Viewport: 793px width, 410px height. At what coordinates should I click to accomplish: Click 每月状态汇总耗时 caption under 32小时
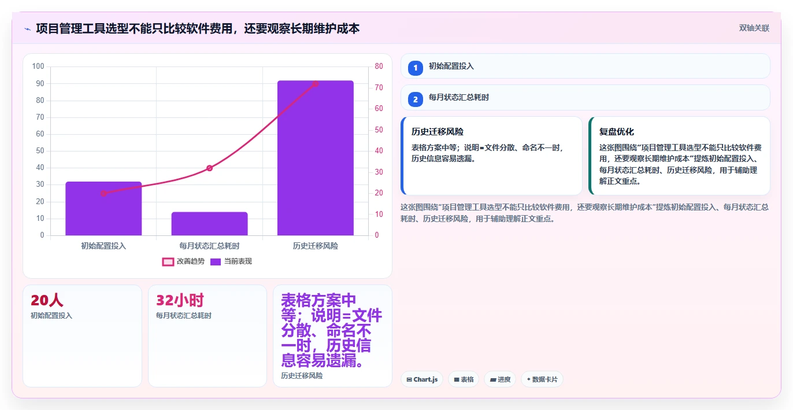pos(184,316)
